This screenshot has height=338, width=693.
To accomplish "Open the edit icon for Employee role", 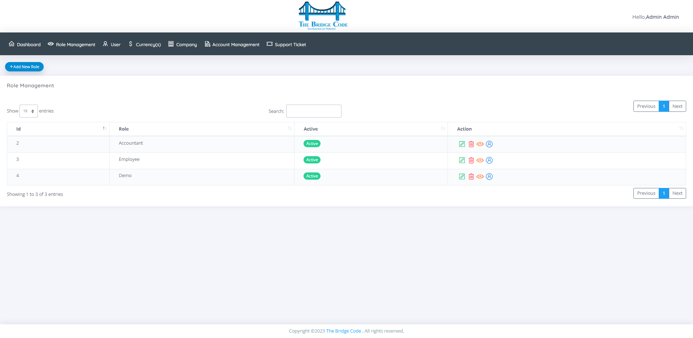I will point(462,160).
